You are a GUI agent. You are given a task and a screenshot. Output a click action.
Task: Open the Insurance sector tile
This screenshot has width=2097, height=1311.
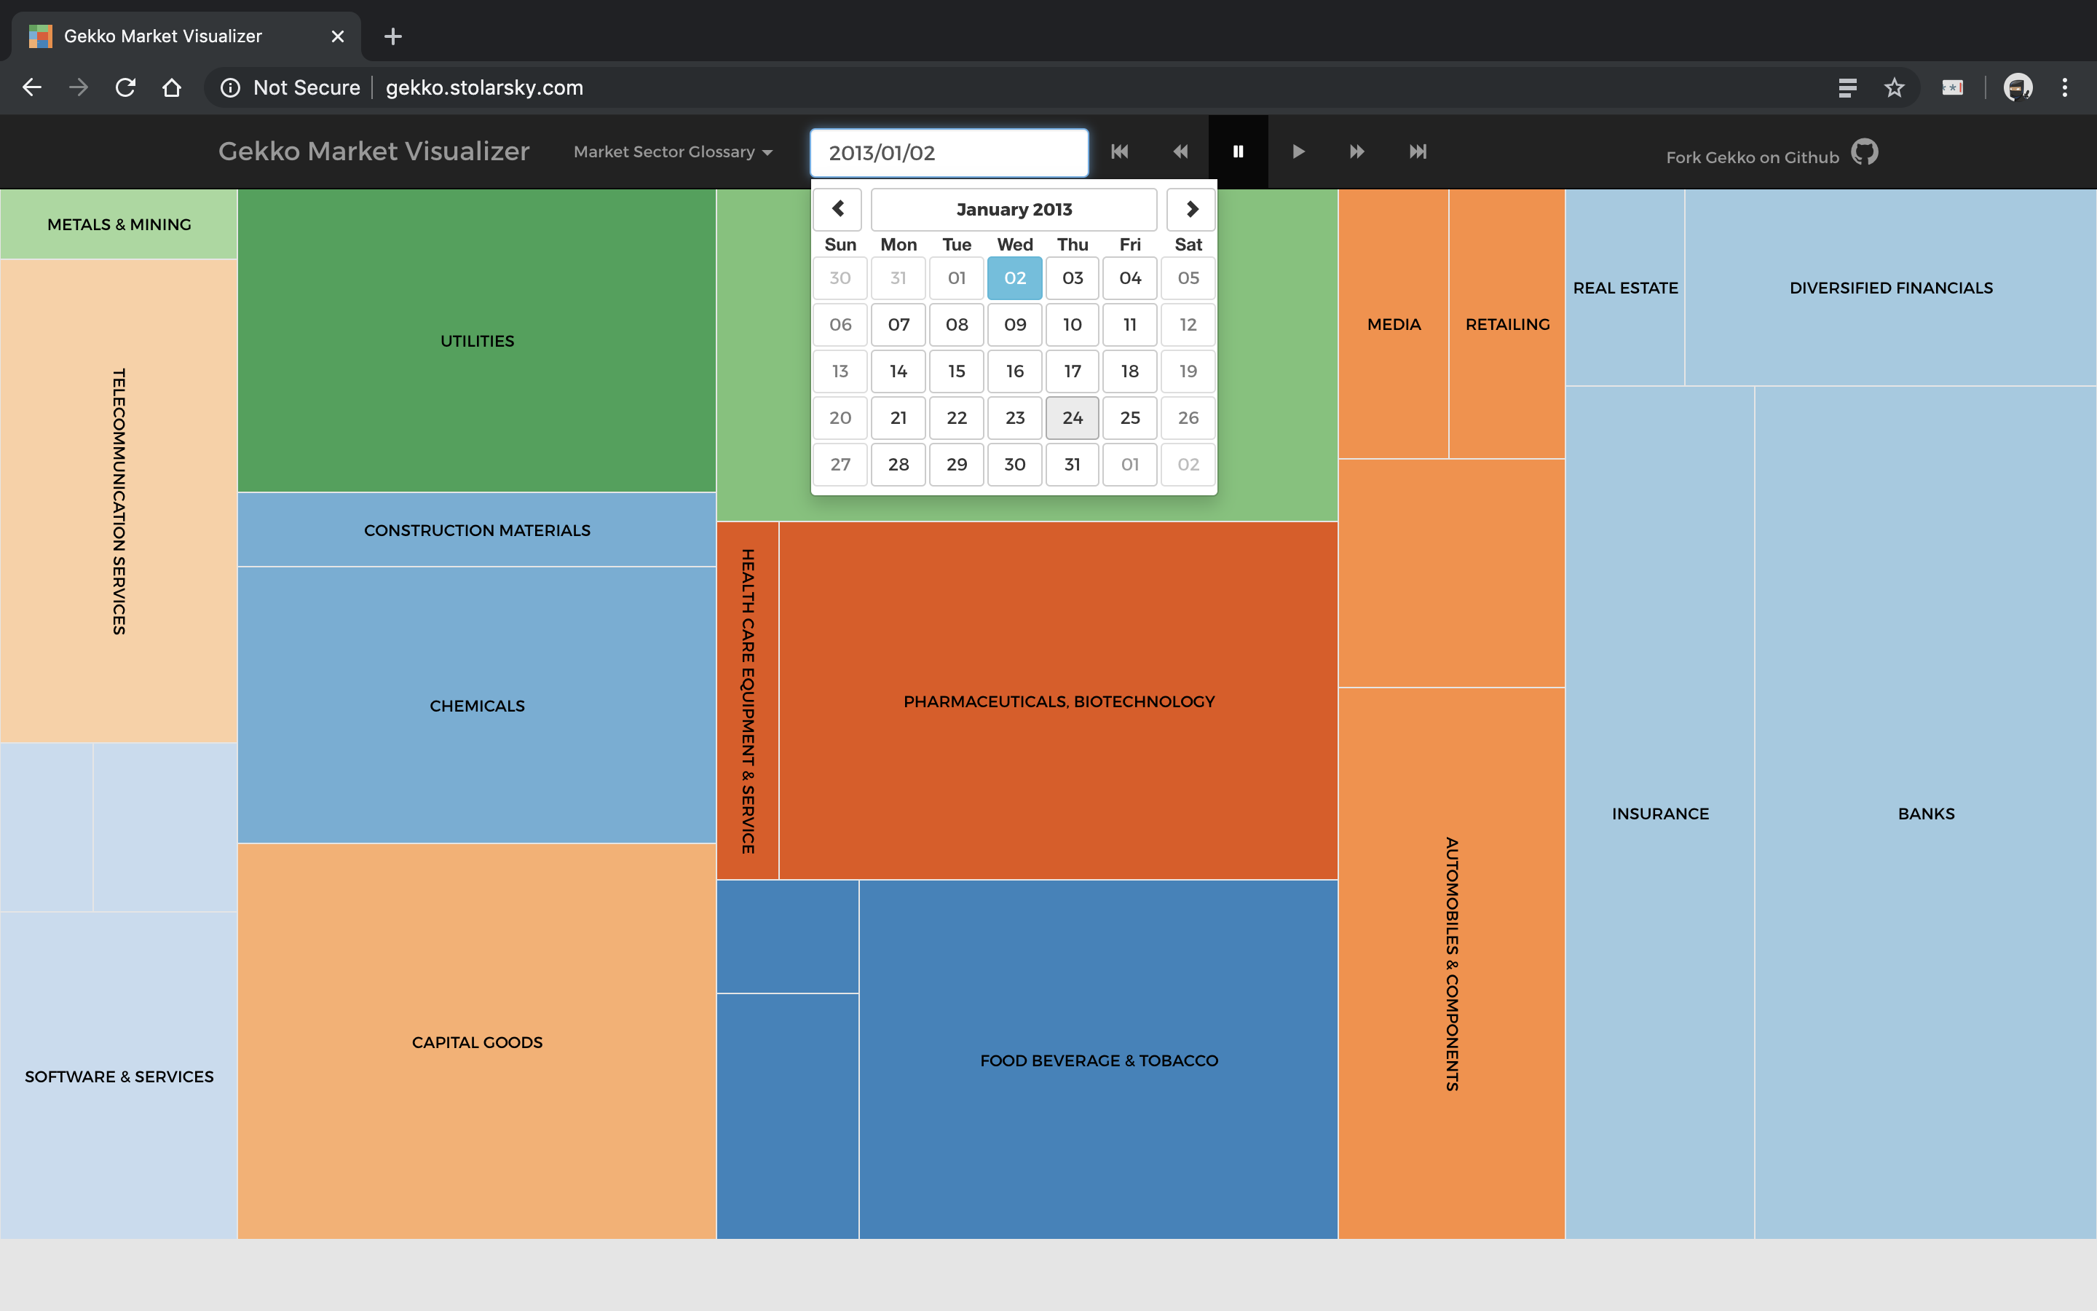(1660, 814)
